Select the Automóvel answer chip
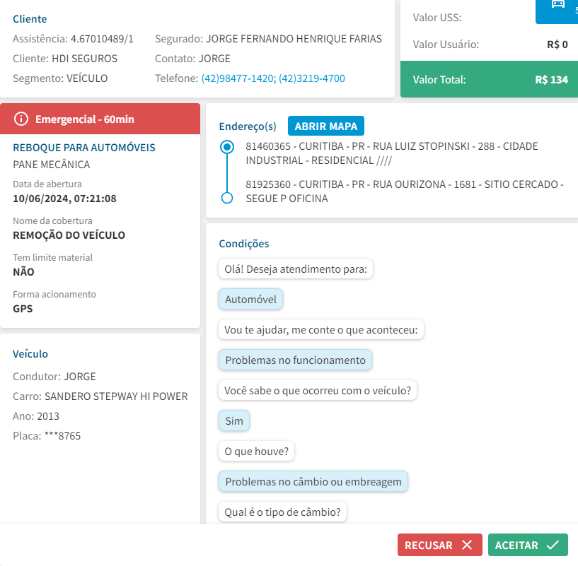Viewport: 578px width, 566px height. pos(250,299)
